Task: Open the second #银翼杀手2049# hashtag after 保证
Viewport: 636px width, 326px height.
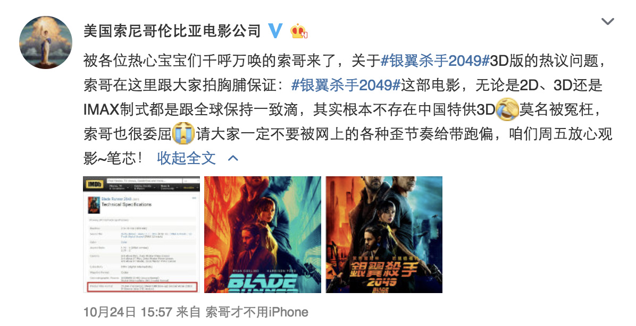Action: 346,85
